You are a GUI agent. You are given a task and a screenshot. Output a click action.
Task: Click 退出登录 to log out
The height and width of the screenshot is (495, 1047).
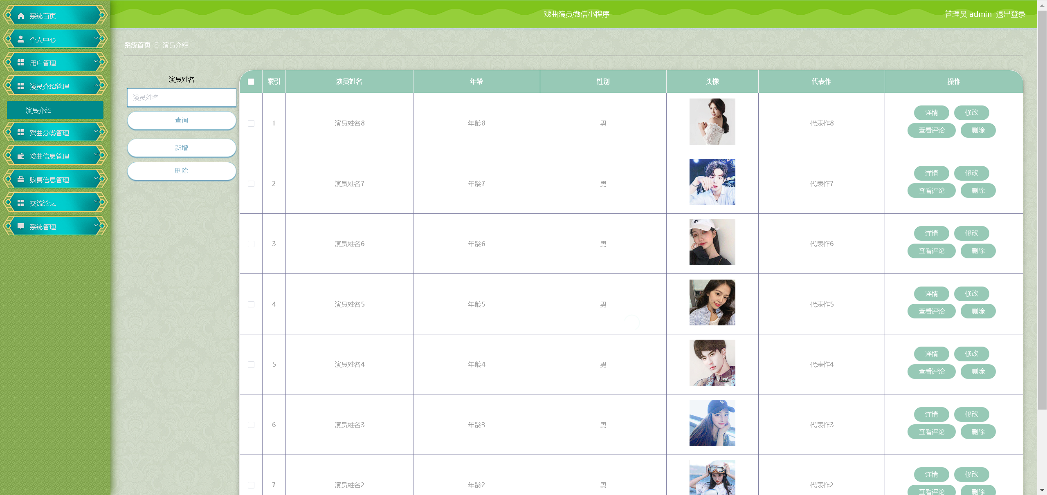1010,14
